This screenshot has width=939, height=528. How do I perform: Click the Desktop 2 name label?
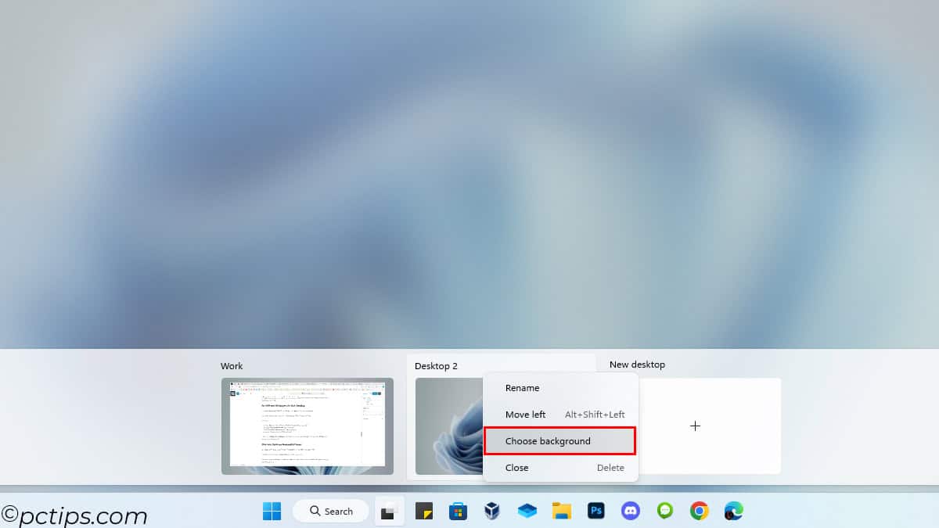click(436, 366)
